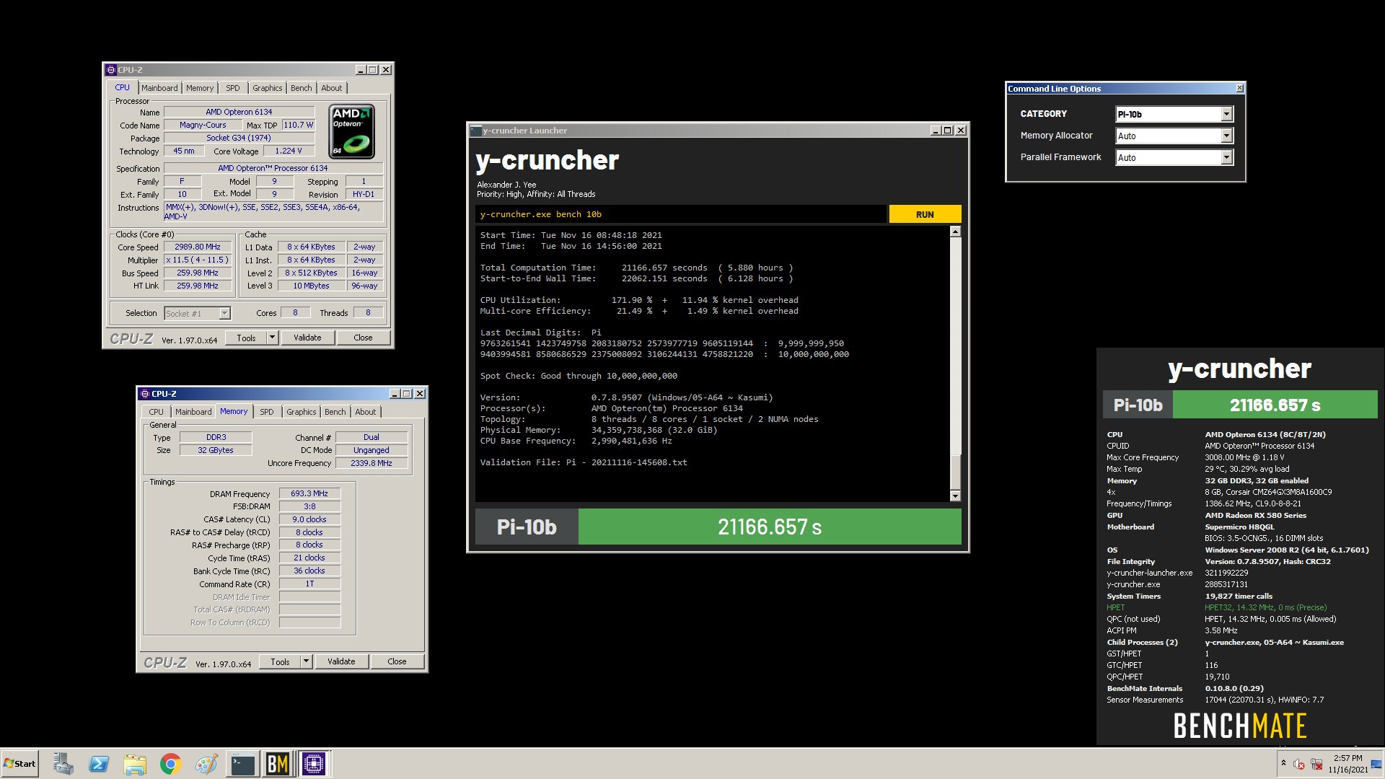Click the Show Desktop button in the tray

pyautogui.click(x=1377, y=764)
